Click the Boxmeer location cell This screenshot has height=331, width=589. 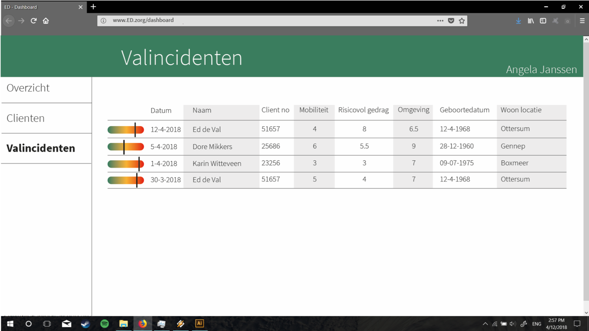pyautogui.click(x=514, y=163)
